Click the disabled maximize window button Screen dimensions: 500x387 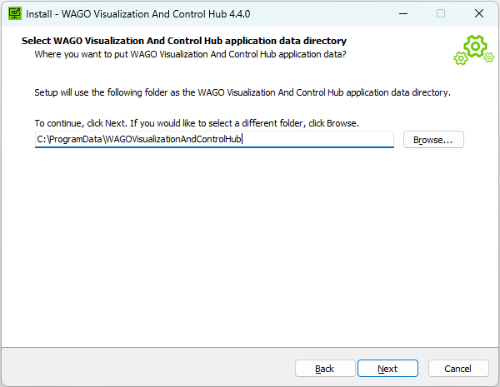click(441, 13)
